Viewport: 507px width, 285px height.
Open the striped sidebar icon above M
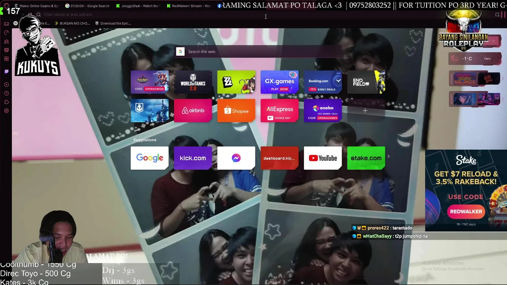[x=6, y=50]
